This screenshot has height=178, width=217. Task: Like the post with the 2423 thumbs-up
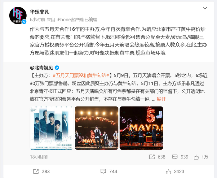(x=168, y=171)
